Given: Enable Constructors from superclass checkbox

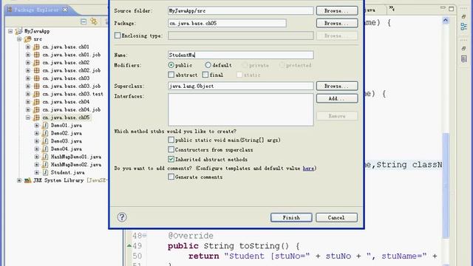Looking at the screenshot, I should tap(171, 149).
